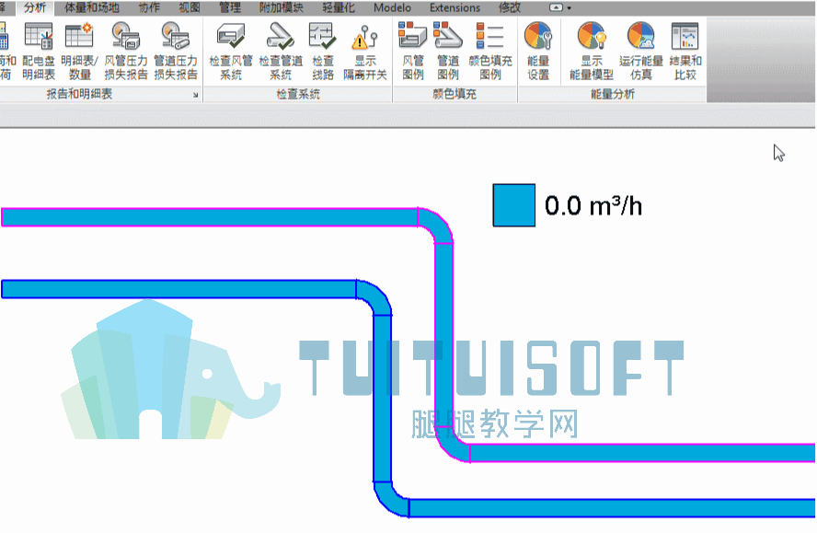Open 能量设置 energy settings
817x533 pixels.
click(x=538, y=52)
